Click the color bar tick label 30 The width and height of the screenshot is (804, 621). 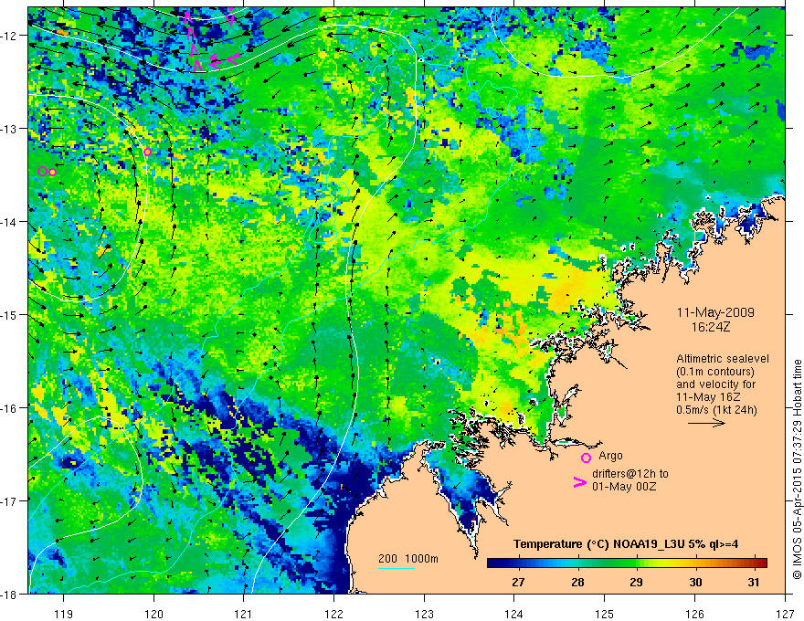click(x=695, y=582)
